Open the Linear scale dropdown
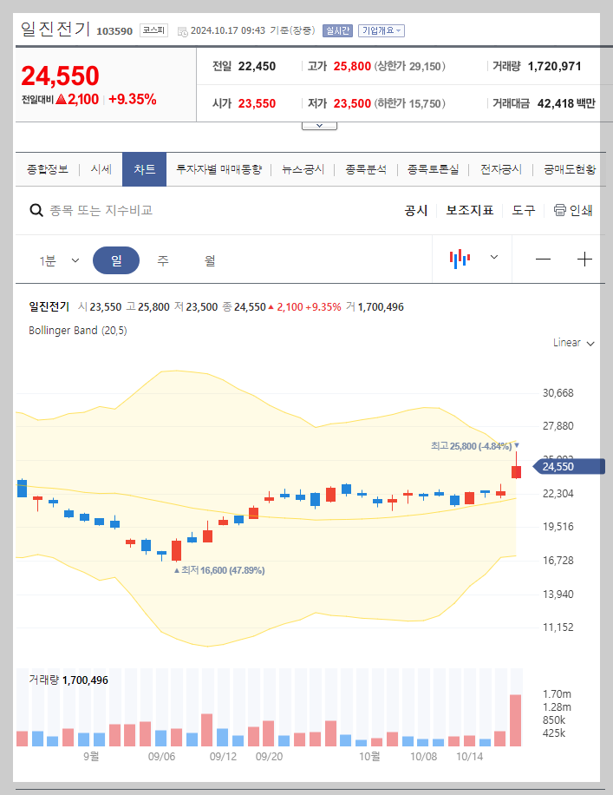The height and width of the screenshot is (795, 613). pos(571,342)
